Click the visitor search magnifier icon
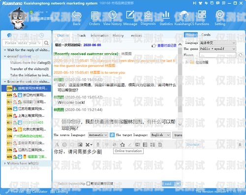246x195 pixels. 46,43
